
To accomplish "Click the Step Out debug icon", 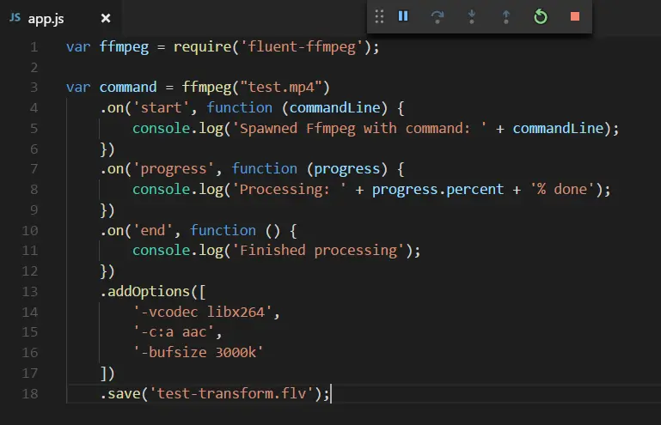I will point(506,16).
